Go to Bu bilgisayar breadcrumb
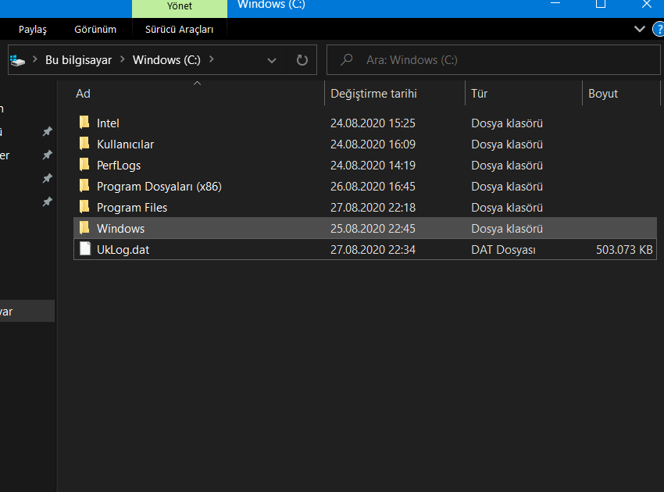Screen dimensions: 664x492 78,60
